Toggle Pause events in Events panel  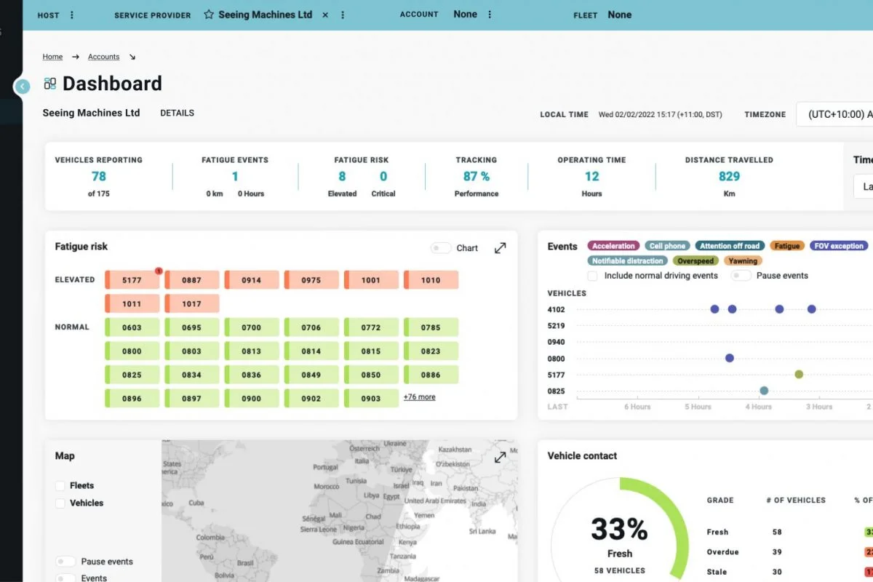[741, 276]
